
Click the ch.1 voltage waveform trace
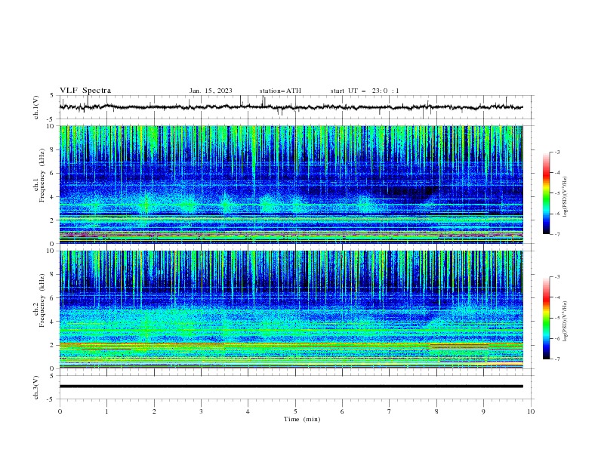291,106
